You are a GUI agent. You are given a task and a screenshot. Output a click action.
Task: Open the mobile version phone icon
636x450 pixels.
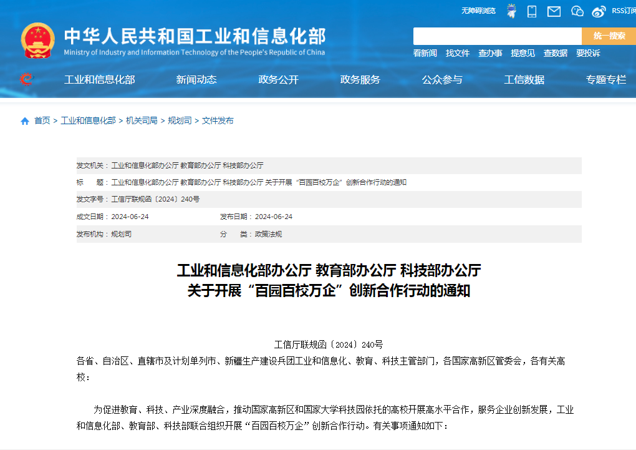click(532, 11)
